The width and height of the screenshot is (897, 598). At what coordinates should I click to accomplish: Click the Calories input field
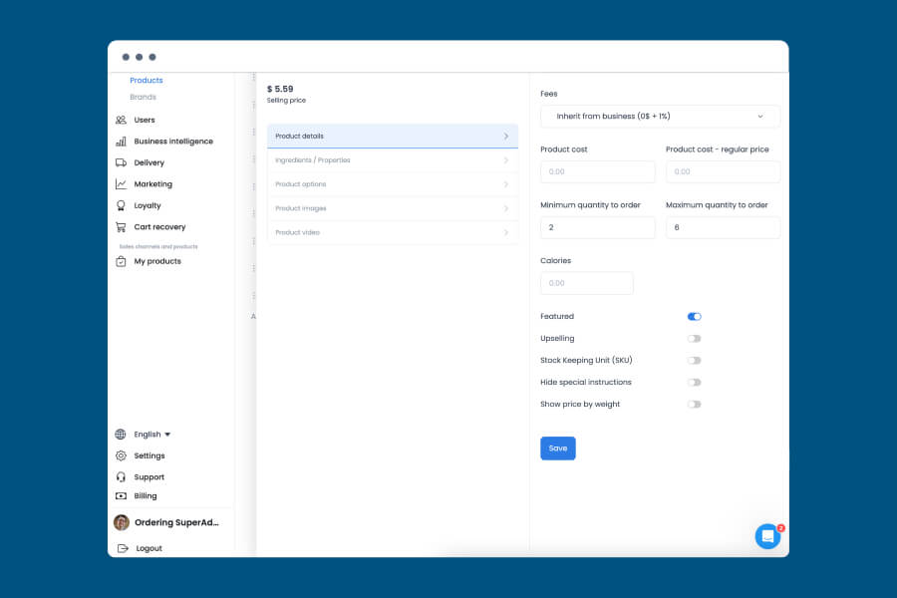click(x=587, y=283)
